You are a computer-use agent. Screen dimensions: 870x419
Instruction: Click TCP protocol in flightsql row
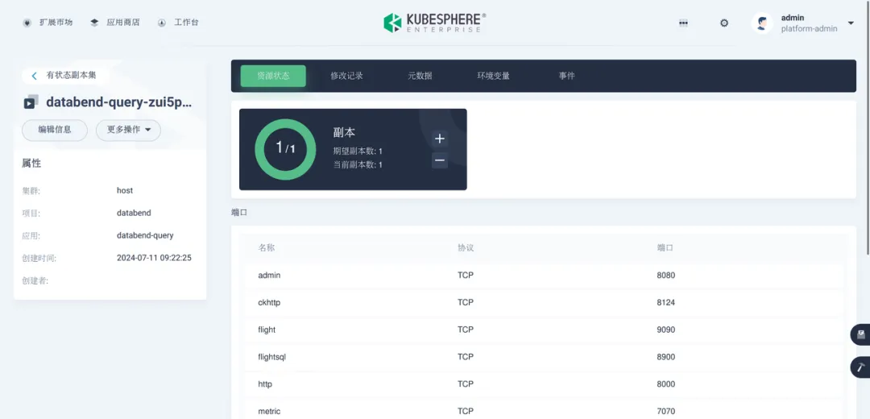[x=466, y=357]
